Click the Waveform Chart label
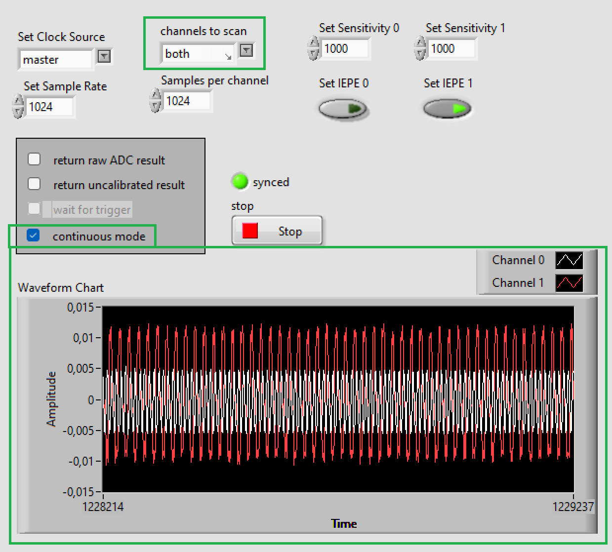612x552 pixels. coord(61,288)
